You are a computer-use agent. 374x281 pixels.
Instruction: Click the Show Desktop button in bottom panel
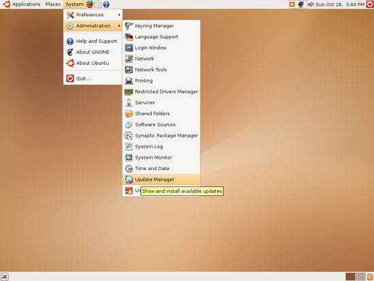point(5,276)
